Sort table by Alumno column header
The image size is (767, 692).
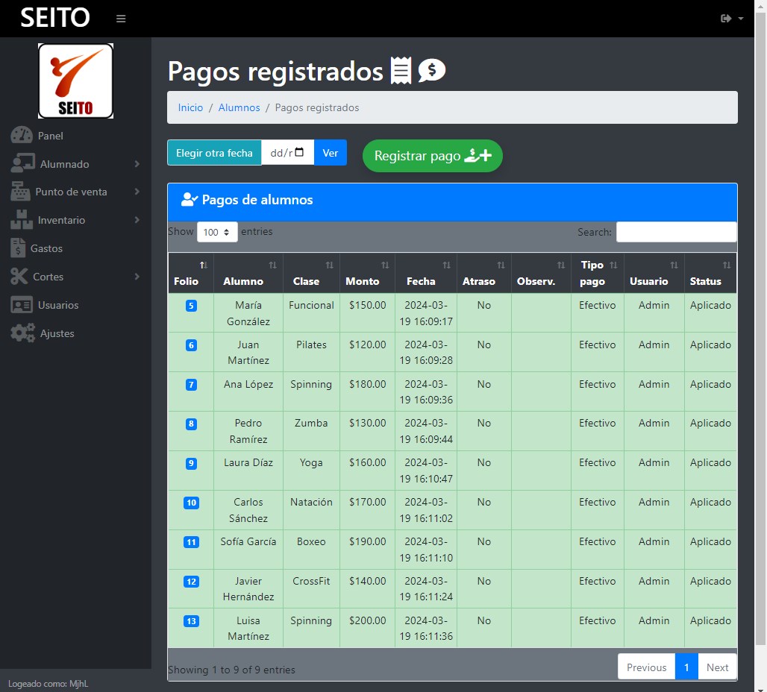(x=248, y=273)
